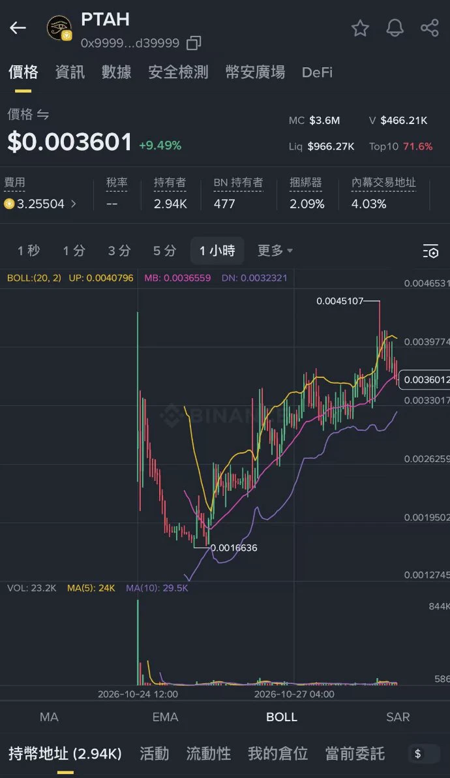The height and width of the screenshot is (778, 450).
Task: Select the 1 小時 interval
Action: (x=217, y=251)
